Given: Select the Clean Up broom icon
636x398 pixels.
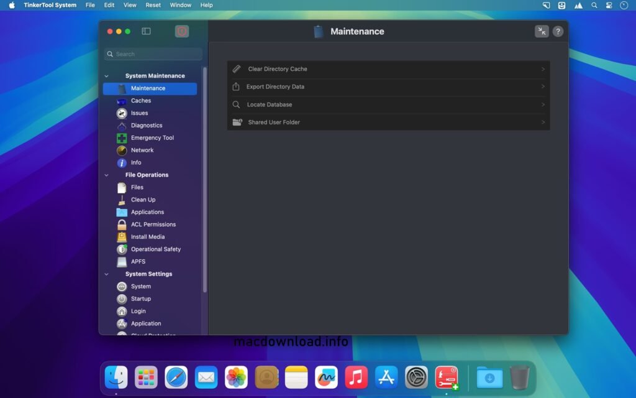Looking at the screenshot, I should 122,200.
